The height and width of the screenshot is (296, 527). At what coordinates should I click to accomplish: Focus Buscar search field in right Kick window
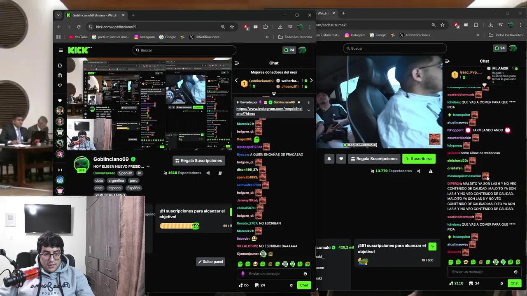(x=395, y=48)
